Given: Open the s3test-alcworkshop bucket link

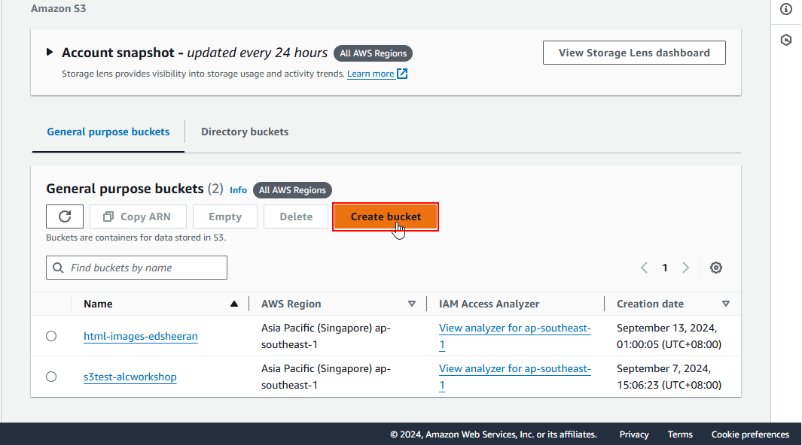Looking at the screenshot, I should click(x=130, y=377).
